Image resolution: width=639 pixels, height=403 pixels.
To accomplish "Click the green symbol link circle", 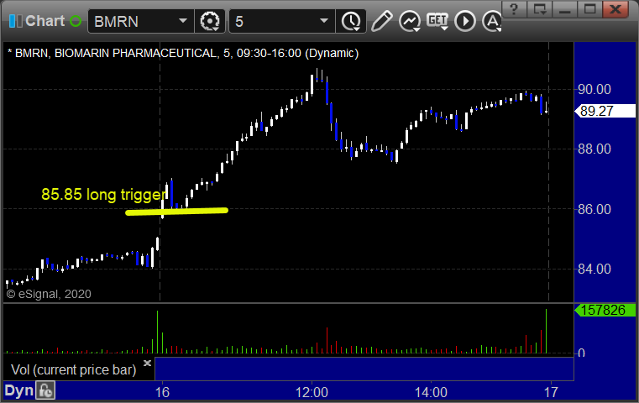I will [x=76, y=21].
